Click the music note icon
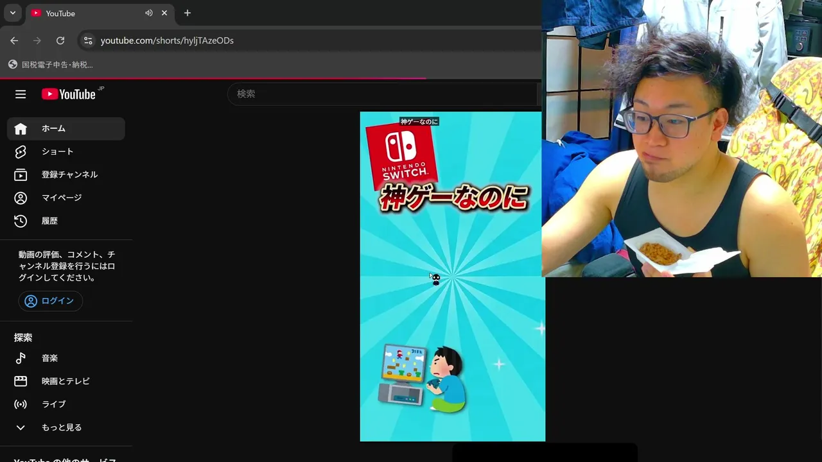This screenshot has height=462, width=822. pos(21,358)
